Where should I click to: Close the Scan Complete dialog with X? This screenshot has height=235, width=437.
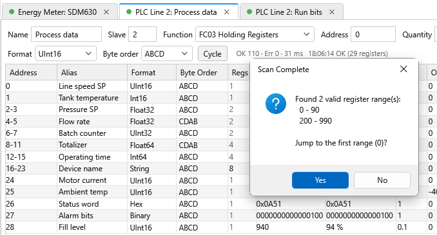[403, 69]
